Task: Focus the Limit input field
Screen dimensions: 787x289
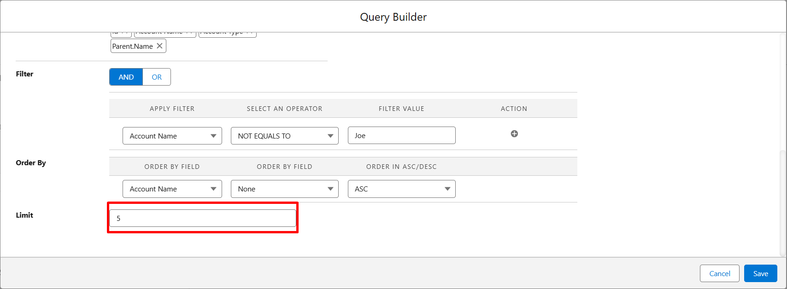Action: tap(203, 218)
